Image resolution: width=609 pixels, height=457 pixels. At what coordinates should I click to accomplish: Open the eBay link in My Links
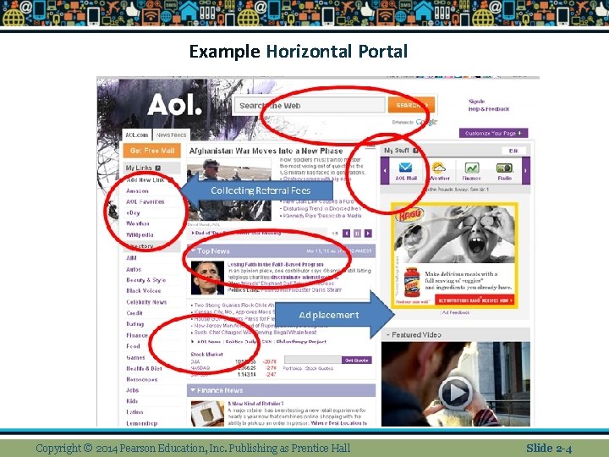[x=133, y=212]
